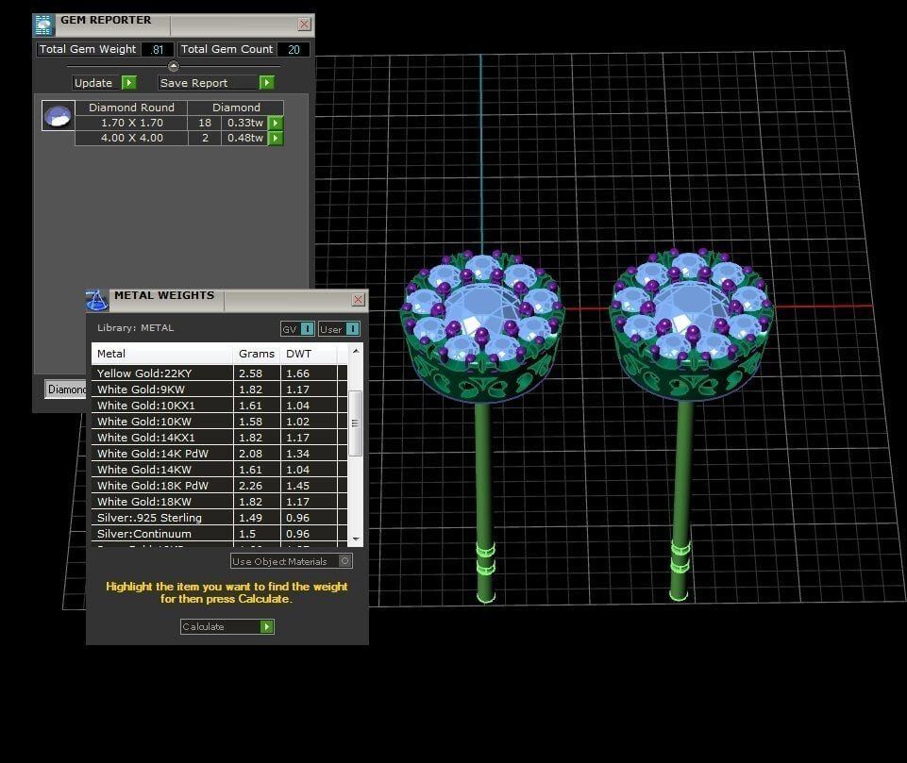
Task: Click green arrow for 0.33tw diamond row
Action: [276, 123]
